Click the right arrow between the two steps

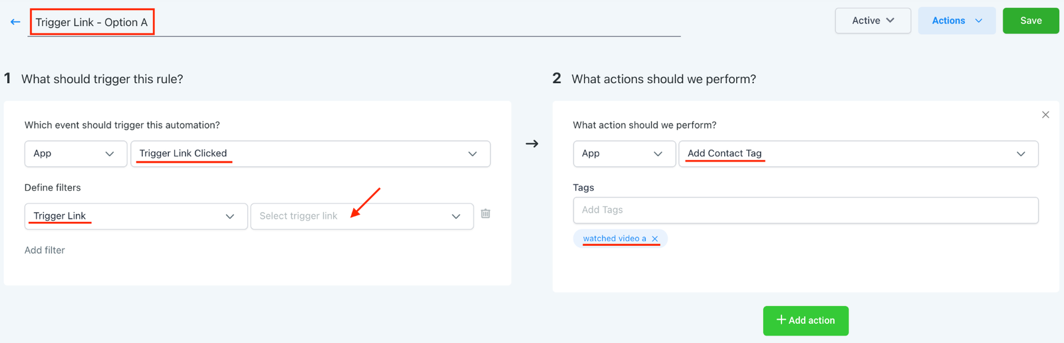tap(532, 144)
